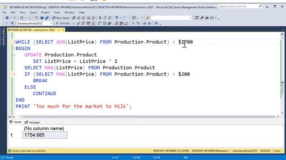Undo the last edit
Screen dimensions: 286x160
point(116,18)
